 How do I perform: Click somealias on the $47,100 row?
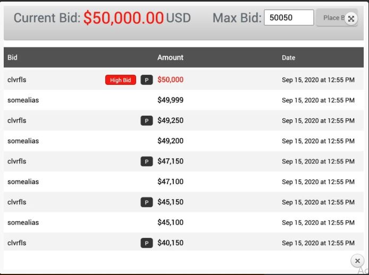point(23,182)
